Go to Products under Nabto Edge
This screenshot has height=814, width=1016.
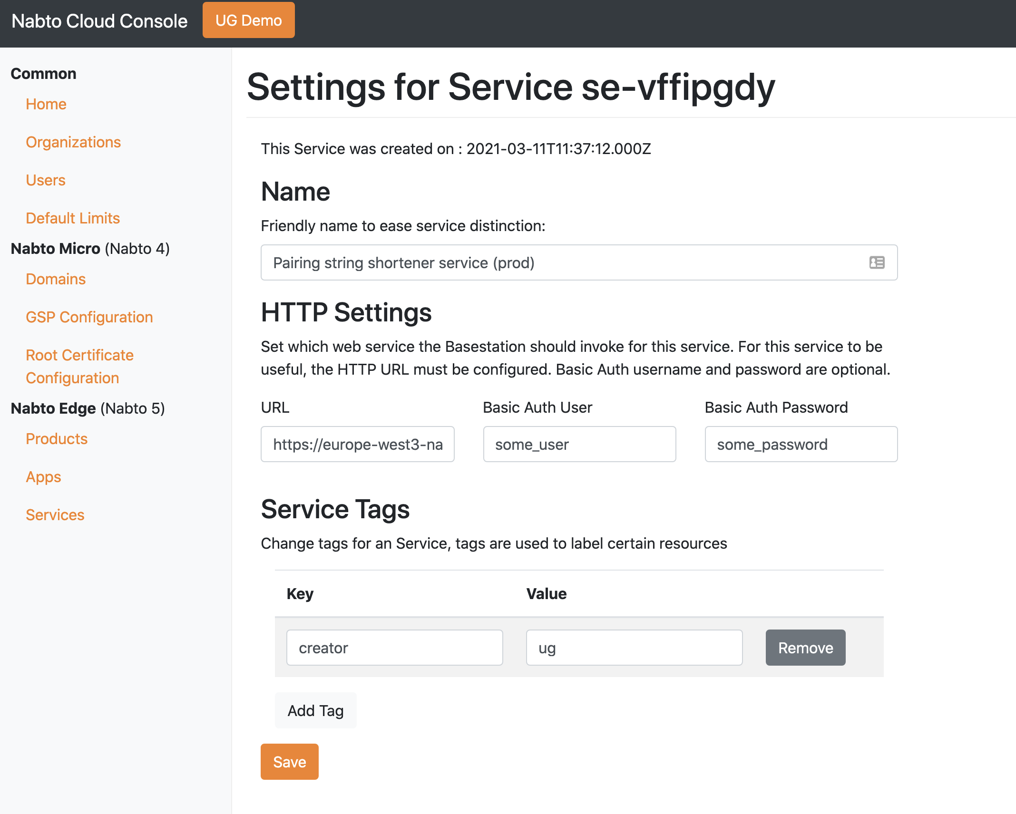tap(57, 439)
